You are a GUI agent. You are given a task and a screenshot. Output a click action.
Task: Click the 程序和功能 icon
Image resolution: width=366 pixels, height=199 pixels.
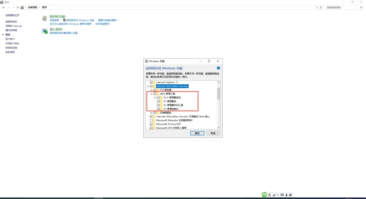pos(45,18)
